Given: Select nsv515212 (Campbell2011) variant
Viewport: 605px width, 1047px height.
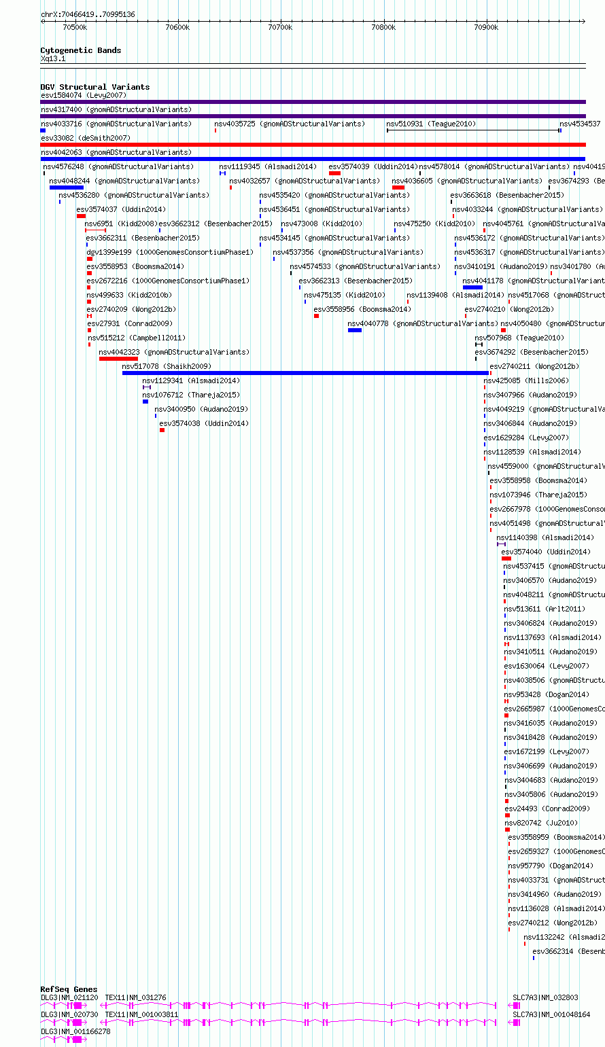Looking at the screenshot, I should tap(137, 338).
